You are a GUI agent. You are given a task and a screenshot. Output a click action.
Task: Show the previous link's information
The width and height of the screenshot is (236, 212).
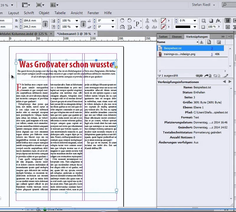tap(224, 82)
